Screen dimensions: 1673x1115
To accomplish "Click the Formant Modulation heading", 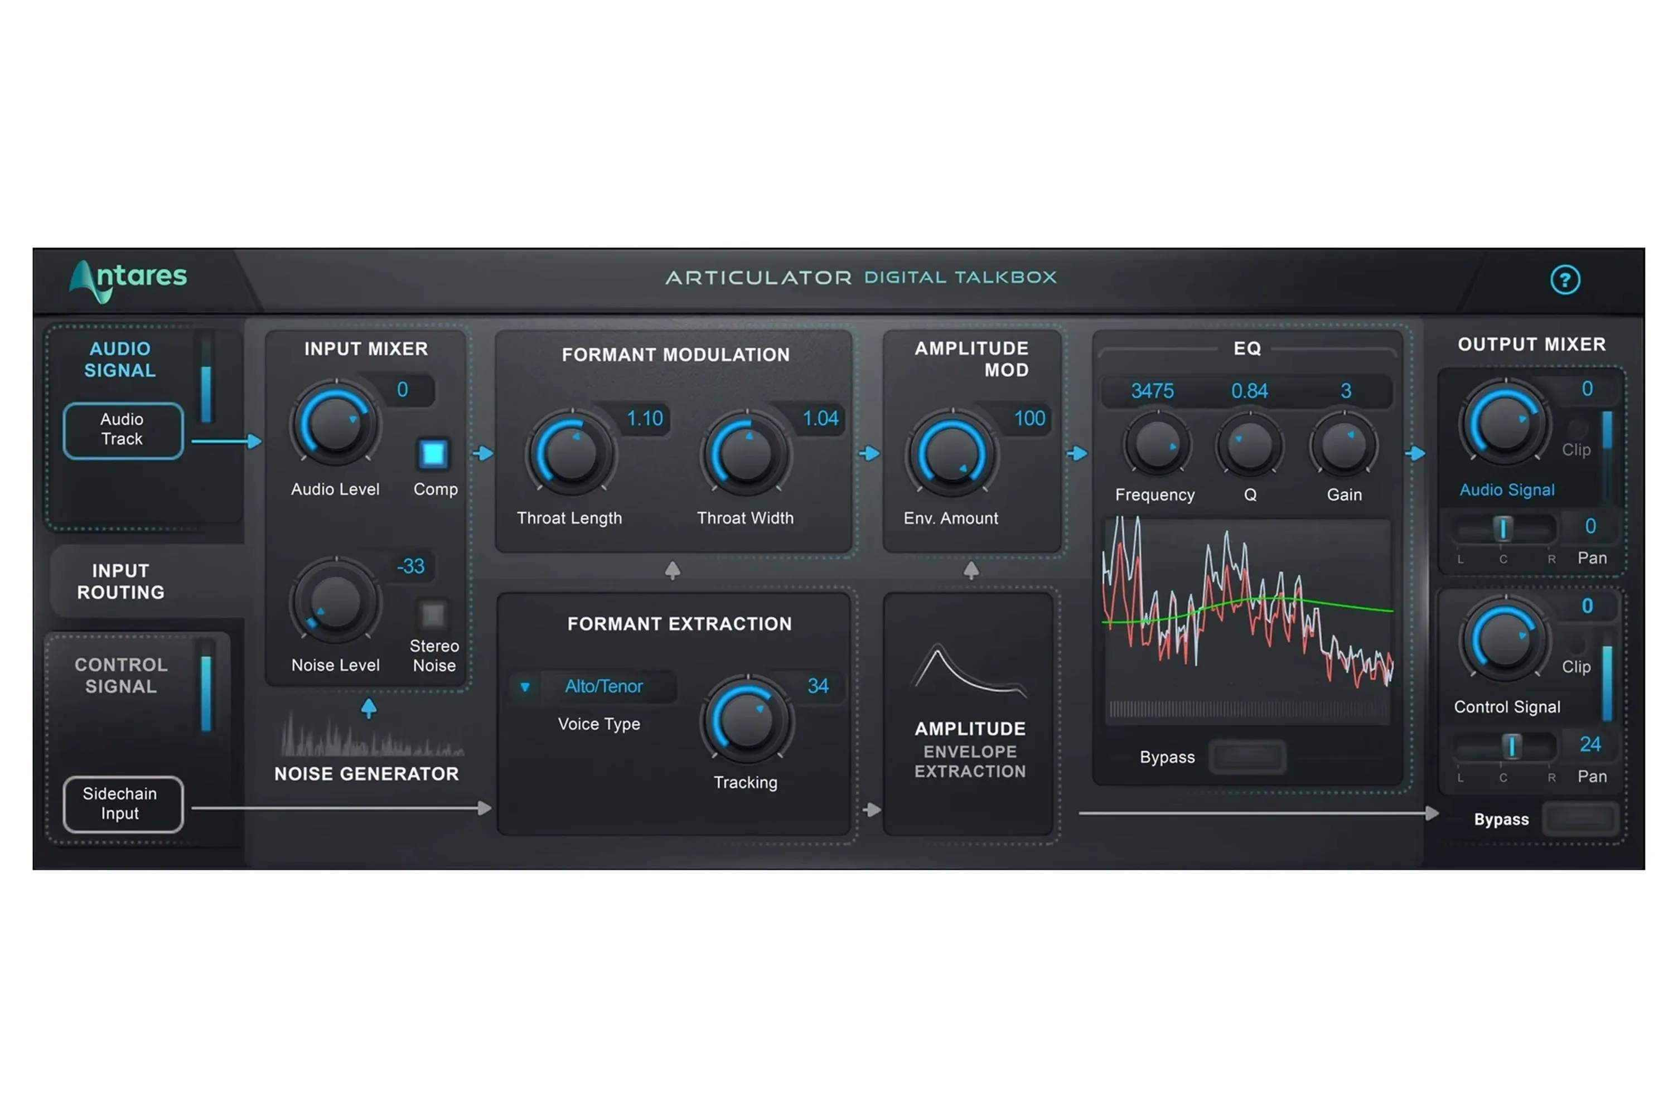I will click(676, 355).
